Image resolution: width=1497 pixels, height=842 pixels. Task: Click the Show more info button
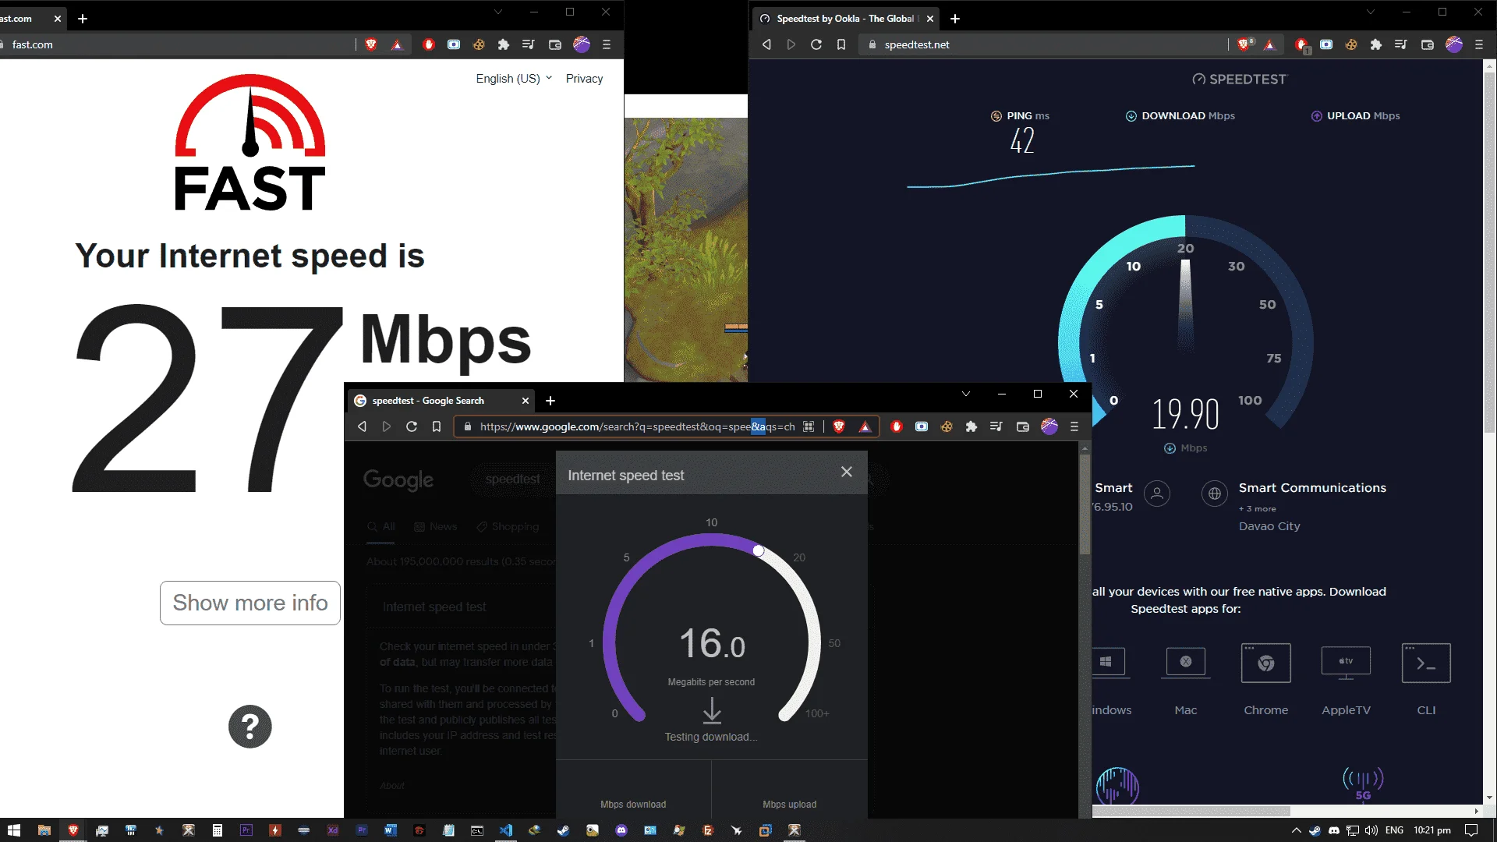pyautogui.click(x=250, y=603)
